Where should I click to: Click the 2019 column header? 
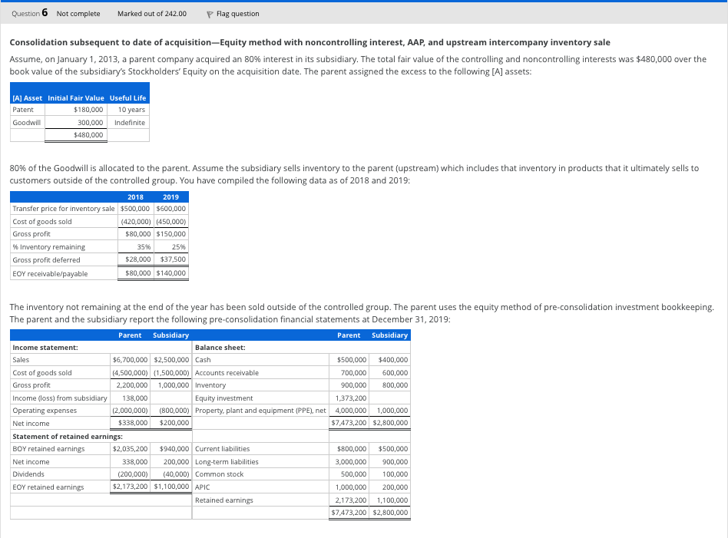point(170,196)
